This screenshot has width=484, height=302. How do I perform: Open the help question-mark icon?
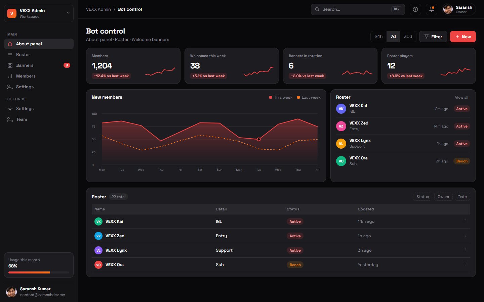pyautogui.click(x=415, y=9)
